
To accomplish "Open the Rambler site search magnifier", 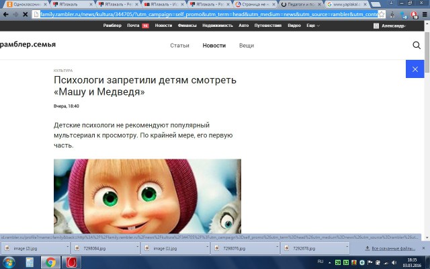I will click(417, 45).
